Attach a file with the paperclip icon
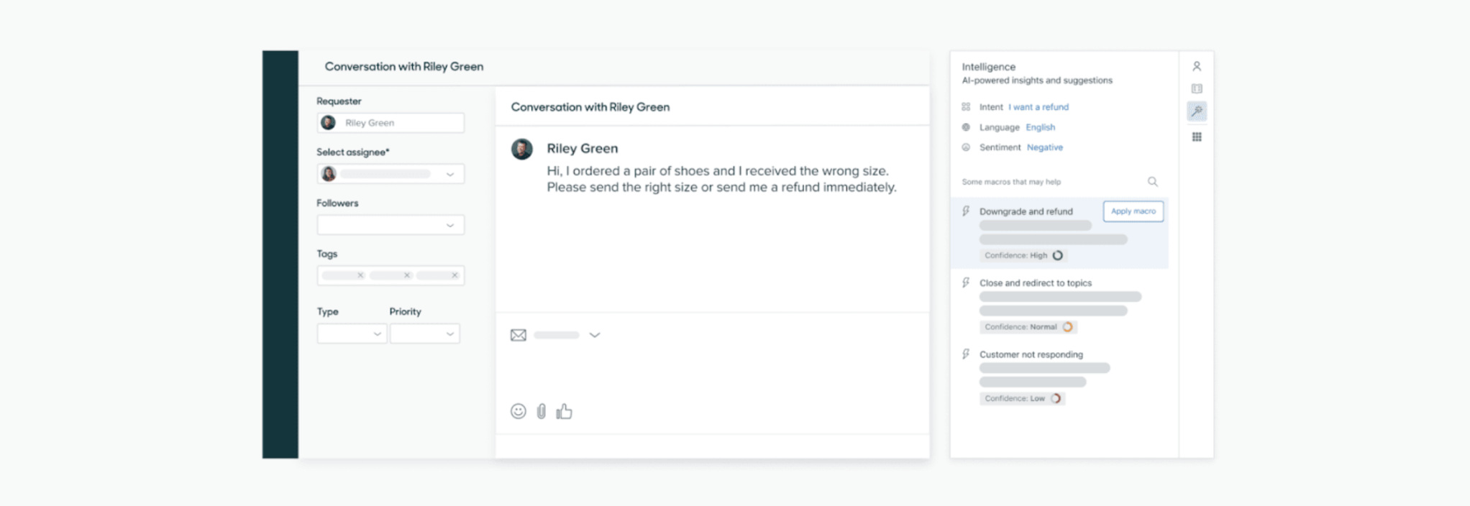 coord(542,411)
